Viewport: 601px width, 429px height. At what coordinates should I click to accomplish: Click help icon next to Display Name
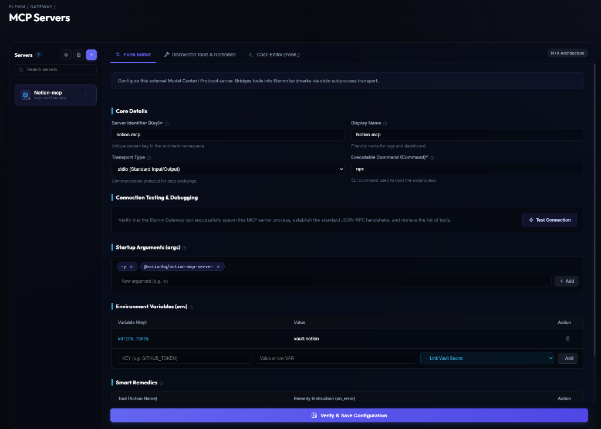[385, 123]
